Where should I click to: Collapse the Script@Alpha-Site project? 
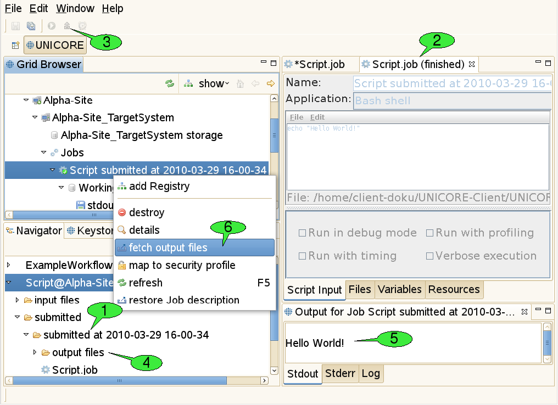click(x=9, y=283)
